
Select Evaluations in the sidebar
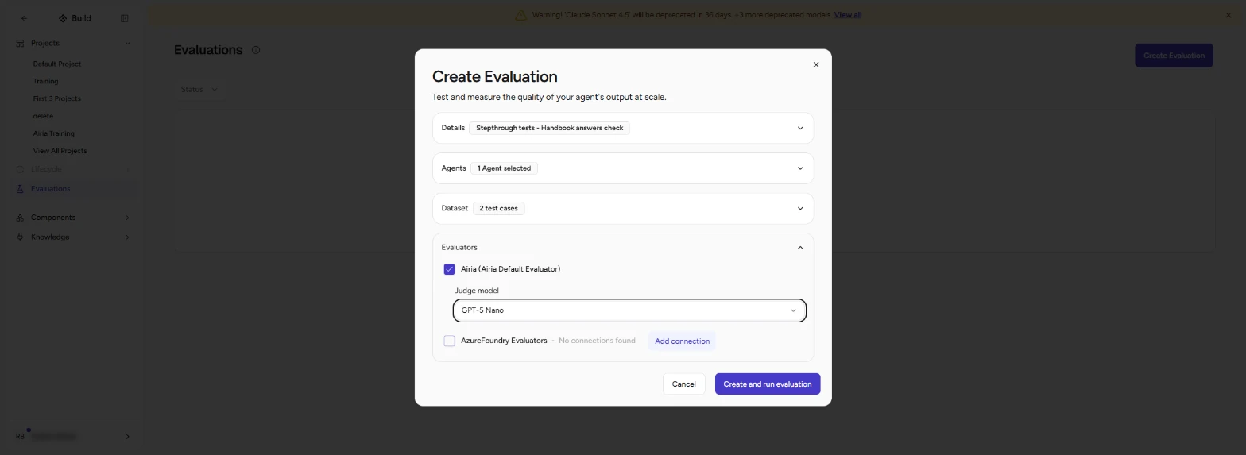(73, 189)
